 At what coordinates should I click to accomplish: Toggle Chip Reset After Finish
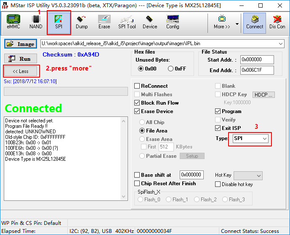pos(137,184)
